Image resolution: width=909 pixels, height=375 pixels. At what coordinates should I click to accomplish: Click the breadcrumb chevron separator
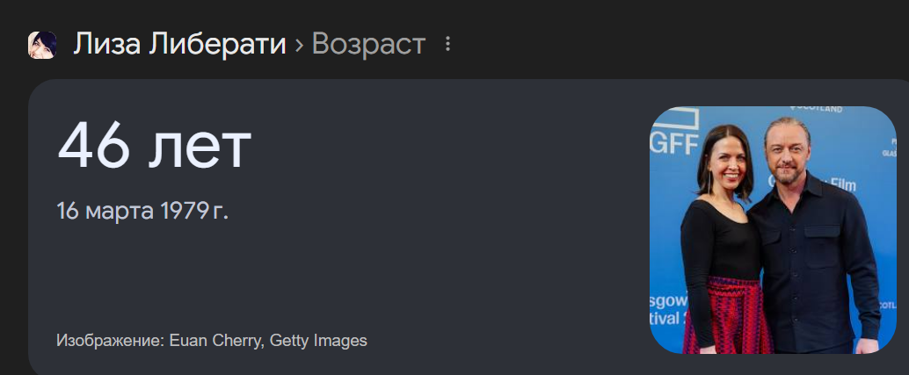299,45
